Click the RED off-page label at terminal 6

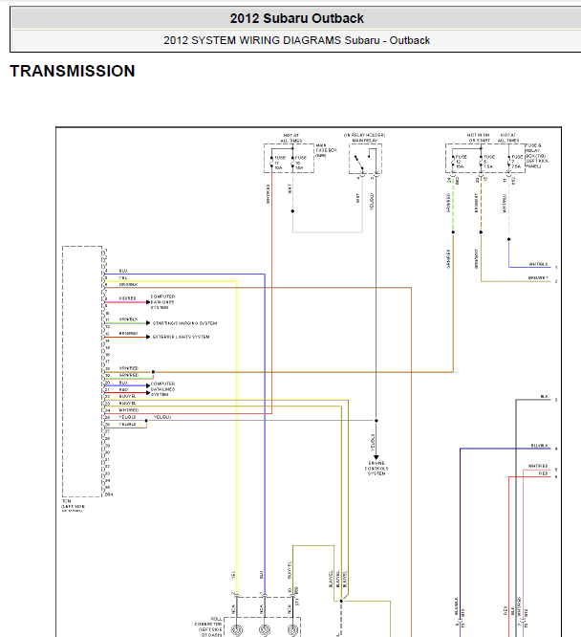pos(543,473)
